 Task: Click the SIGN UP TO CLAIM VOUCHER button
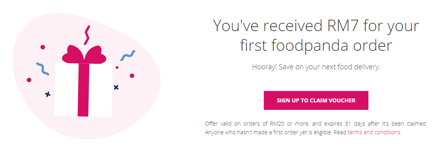click(x=316, y=100)
